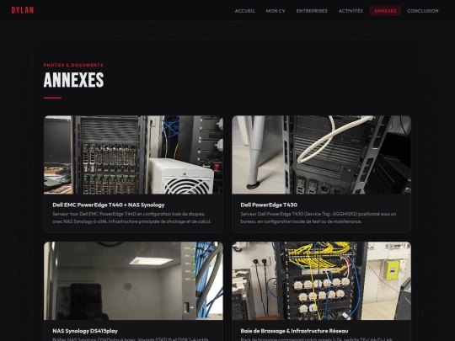Click the NAS Synology DS415play title

(85, 331)
